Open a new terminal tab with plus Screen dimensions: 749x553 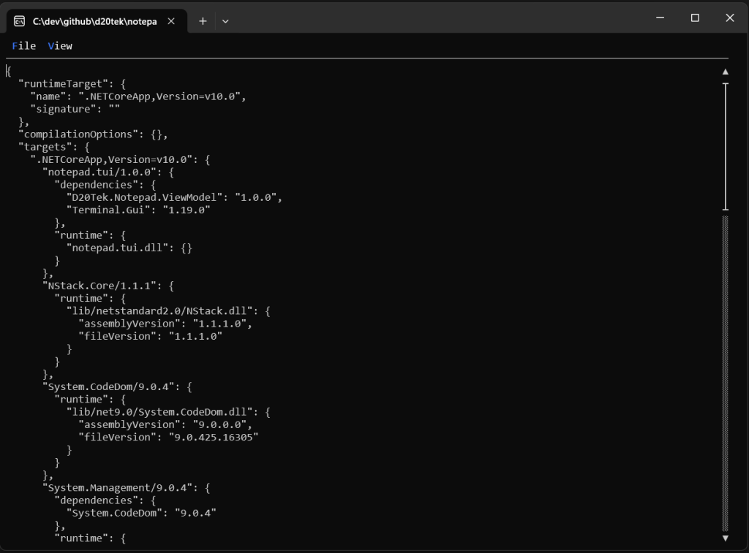point(203,21)
